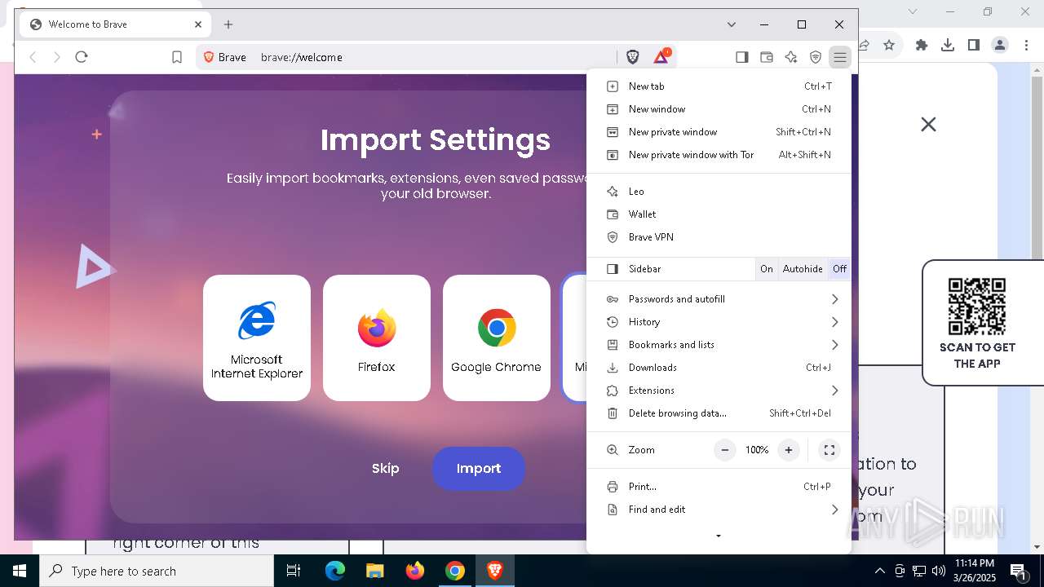The height and width of the screenshot is (587, 1044).
Task: Click the Brave taskbar icon
Action: (x=494, y=571)
